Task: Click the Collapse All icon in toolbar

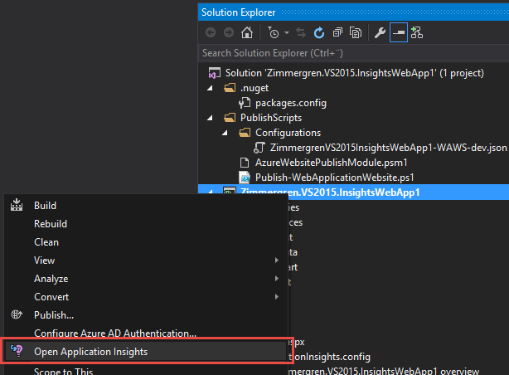Action: [337, 33]
